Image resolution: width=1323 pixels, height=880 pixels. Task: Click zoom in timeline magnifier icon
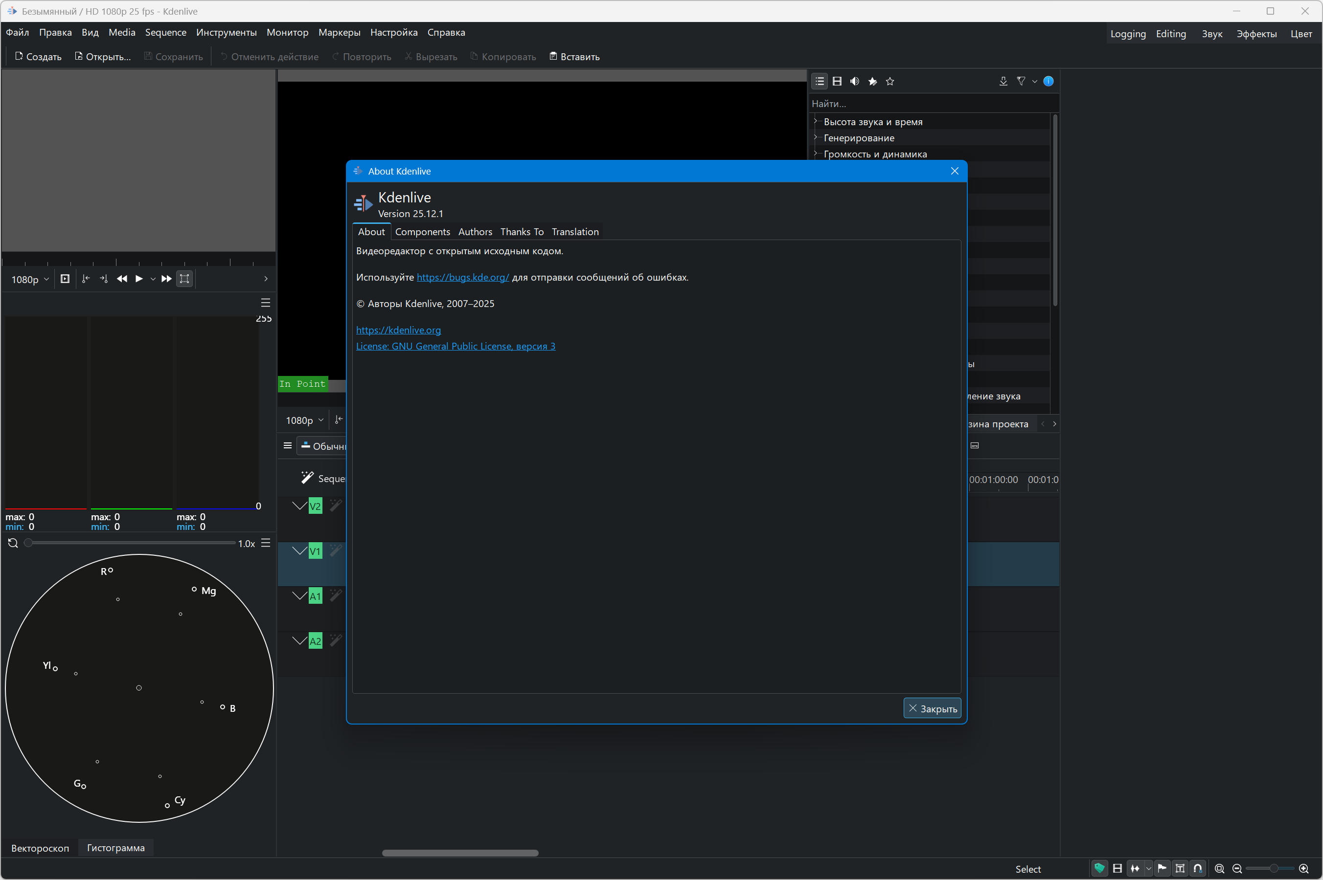coord(1304,869)
